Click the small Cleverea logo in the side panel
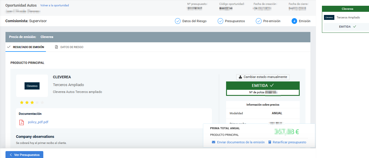This screenshot has height=158, width=369. tap(329, 18)
